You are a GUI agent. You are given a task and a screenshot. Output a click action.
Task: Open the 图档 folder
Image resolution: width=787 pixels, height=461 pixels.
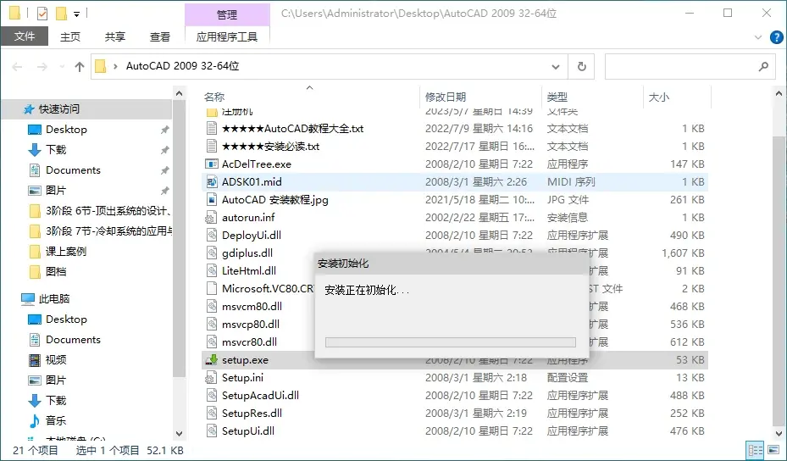[x=56, y=272]
